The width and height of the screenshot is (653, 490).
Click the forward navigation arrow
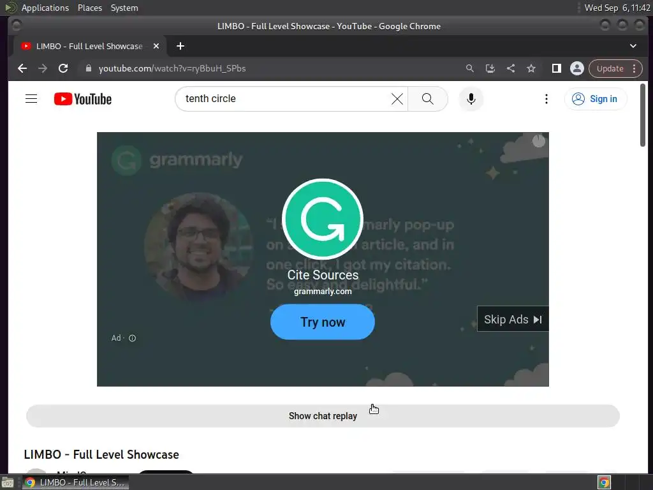tap(43, 68)
